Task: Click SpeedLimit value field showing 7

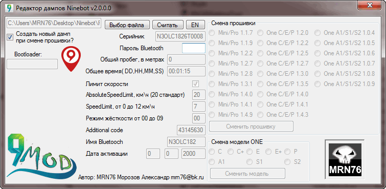Action: tap(198, 107)
